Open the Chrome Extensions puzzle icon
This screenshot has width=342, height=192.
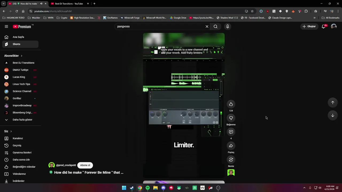click(x=306, y=11)
